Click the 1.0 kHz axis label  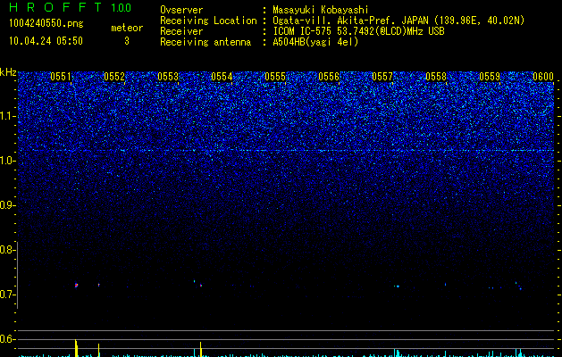(7, 161)
